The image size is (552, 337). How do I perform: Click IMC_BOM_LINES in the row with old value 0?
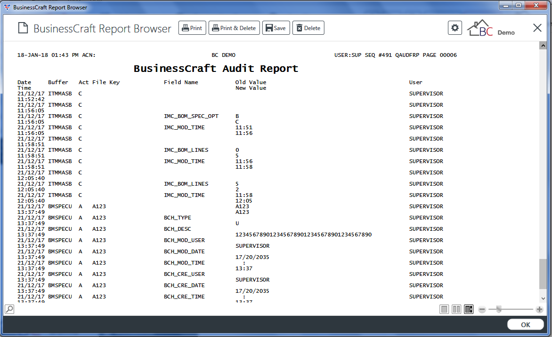click(186, 150)
